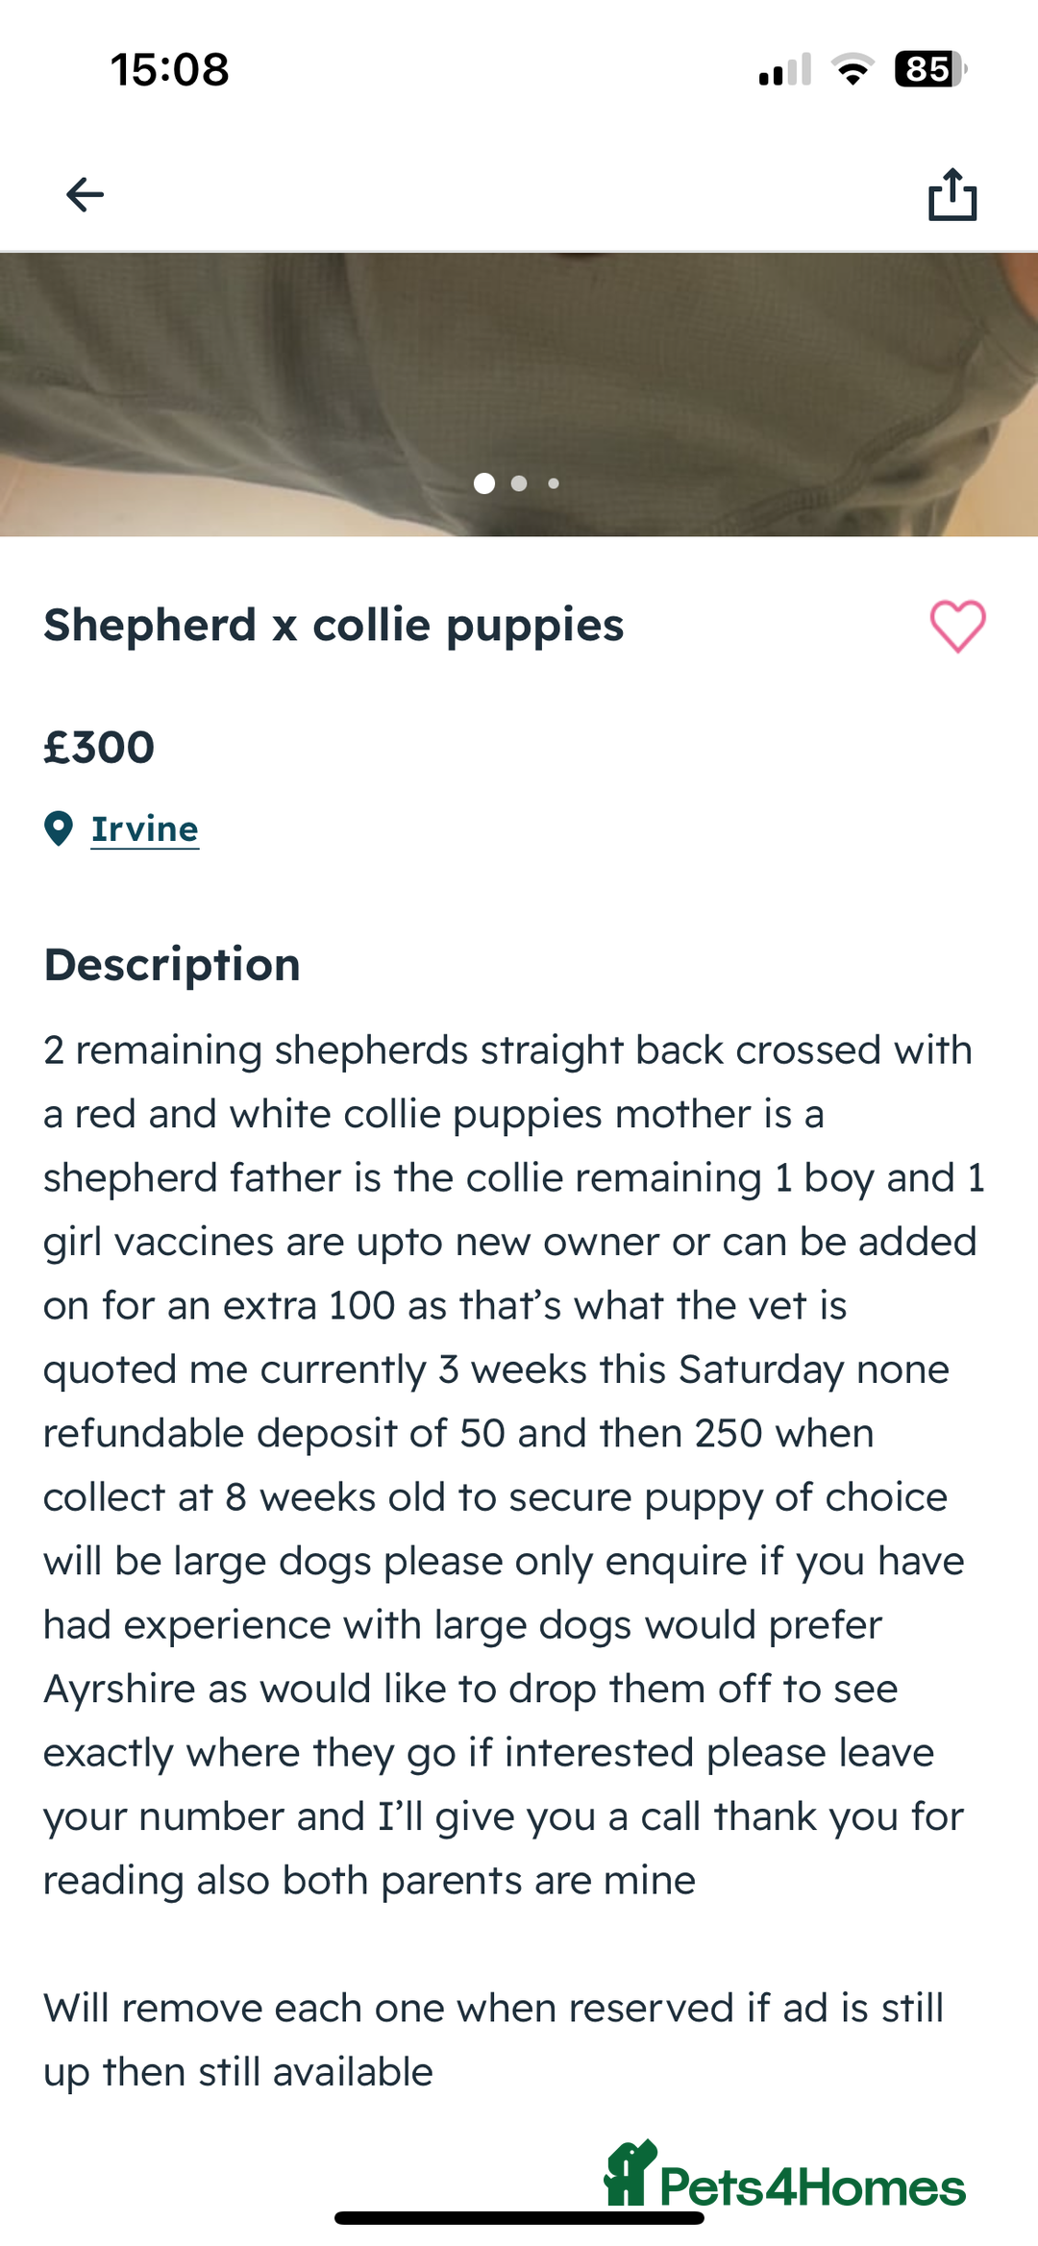This screenshot has width=1038, height=2246.
Task: Tap the Description heading
Action: tap(172, 964)
